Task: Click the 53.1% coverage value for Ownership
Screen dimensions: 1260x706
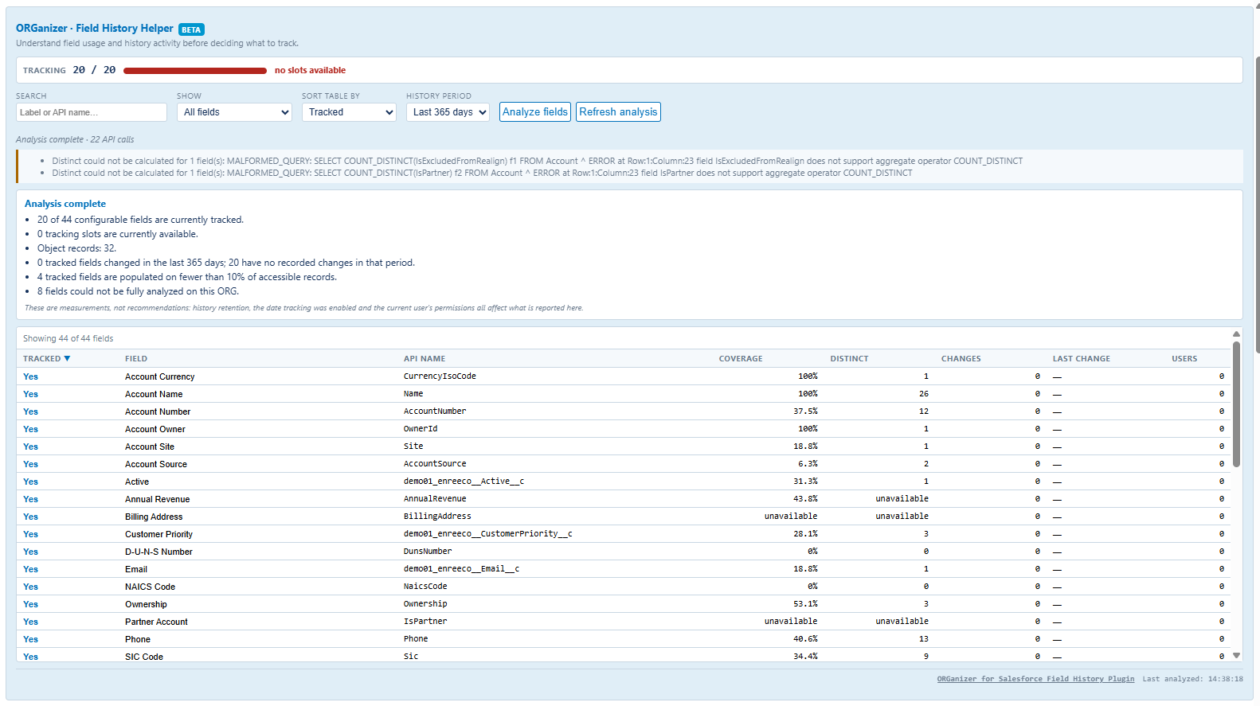Action: click(805, 604)
